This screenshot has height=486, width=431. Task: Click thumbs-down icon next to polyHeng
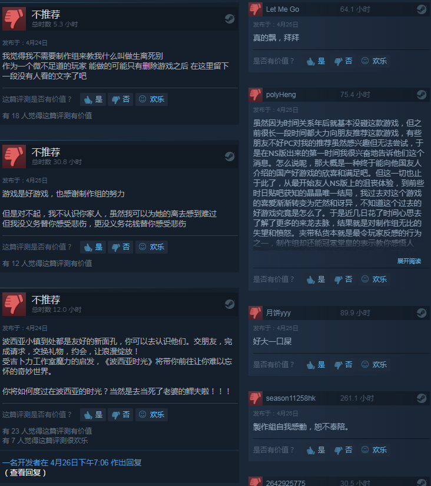[256, 95]
